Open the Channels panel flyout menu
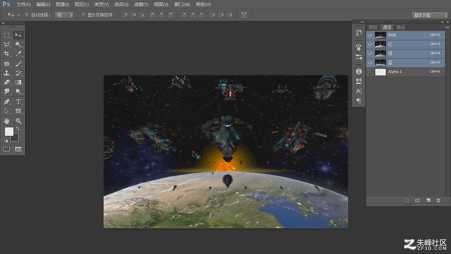451x254 pixels. tap(446, 27)
